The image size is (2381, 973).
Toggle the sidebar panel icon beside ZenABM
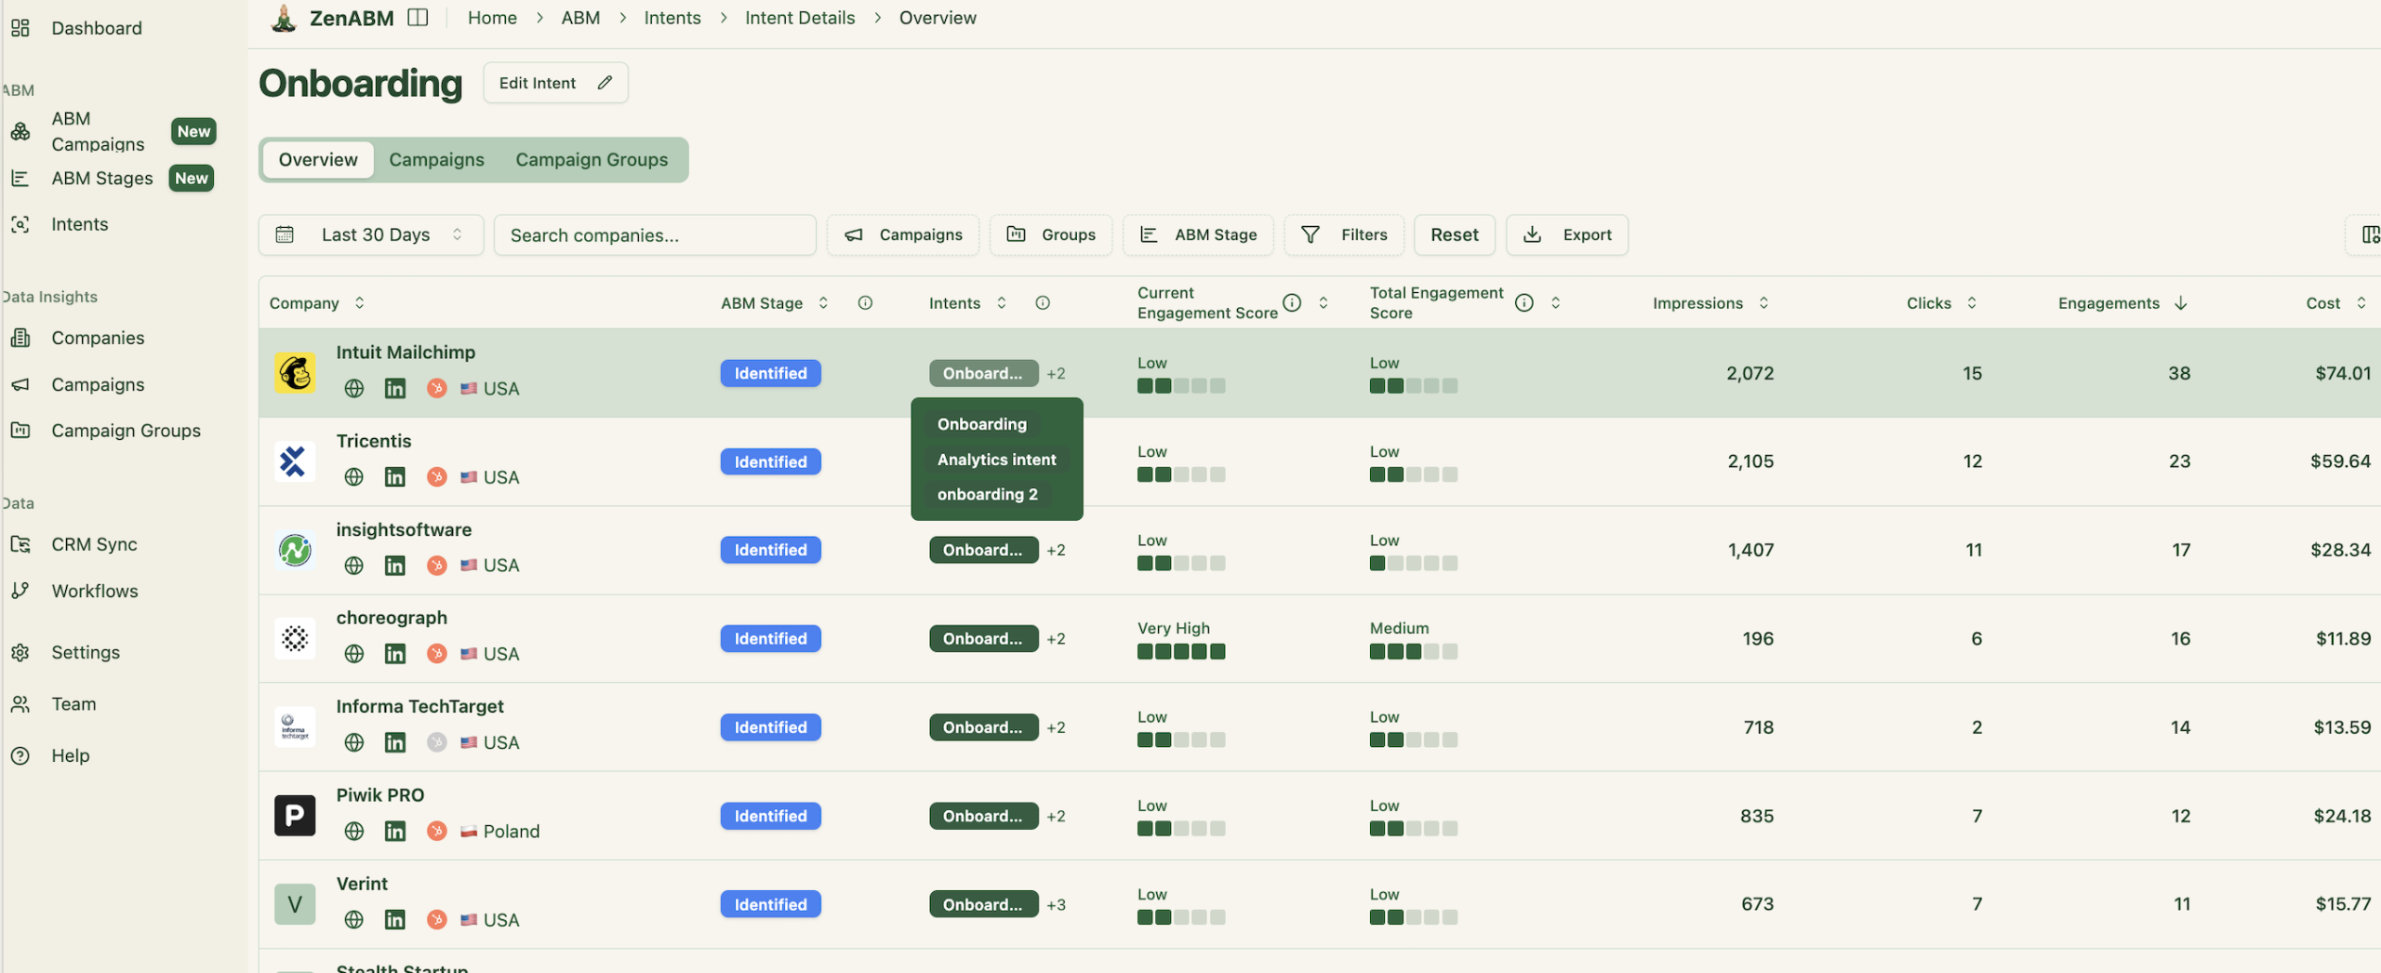click(418, 18)
